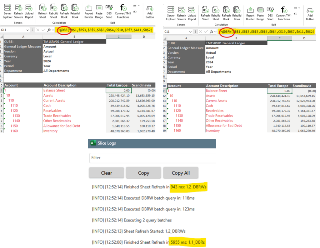Select the Cash value 4,005,328.76 in DBRW window

pyautogui.click(x=304, y=106)
